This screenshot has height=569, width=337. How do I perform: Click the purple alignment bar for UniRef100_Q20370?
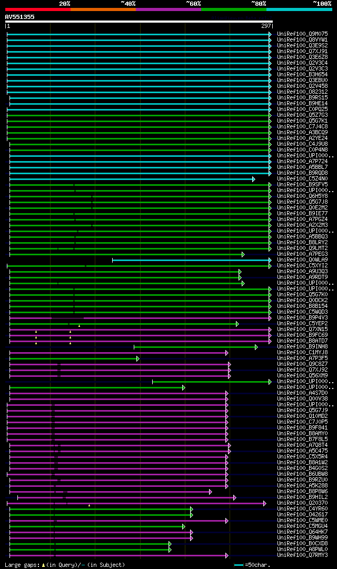point(136,503)
